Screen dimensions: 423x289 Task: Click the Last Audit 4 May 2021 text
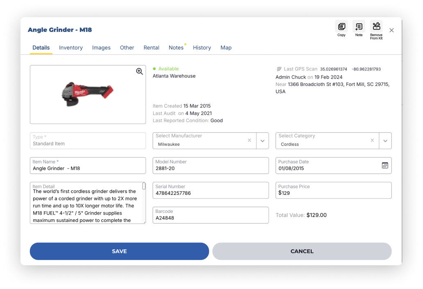coord(182,113)
